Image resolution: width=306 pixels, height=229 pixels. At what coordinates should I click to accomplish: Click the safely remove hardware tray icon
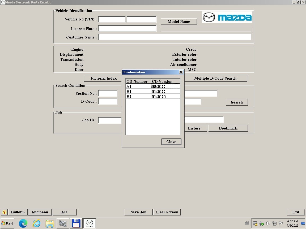tap(261, 223)
